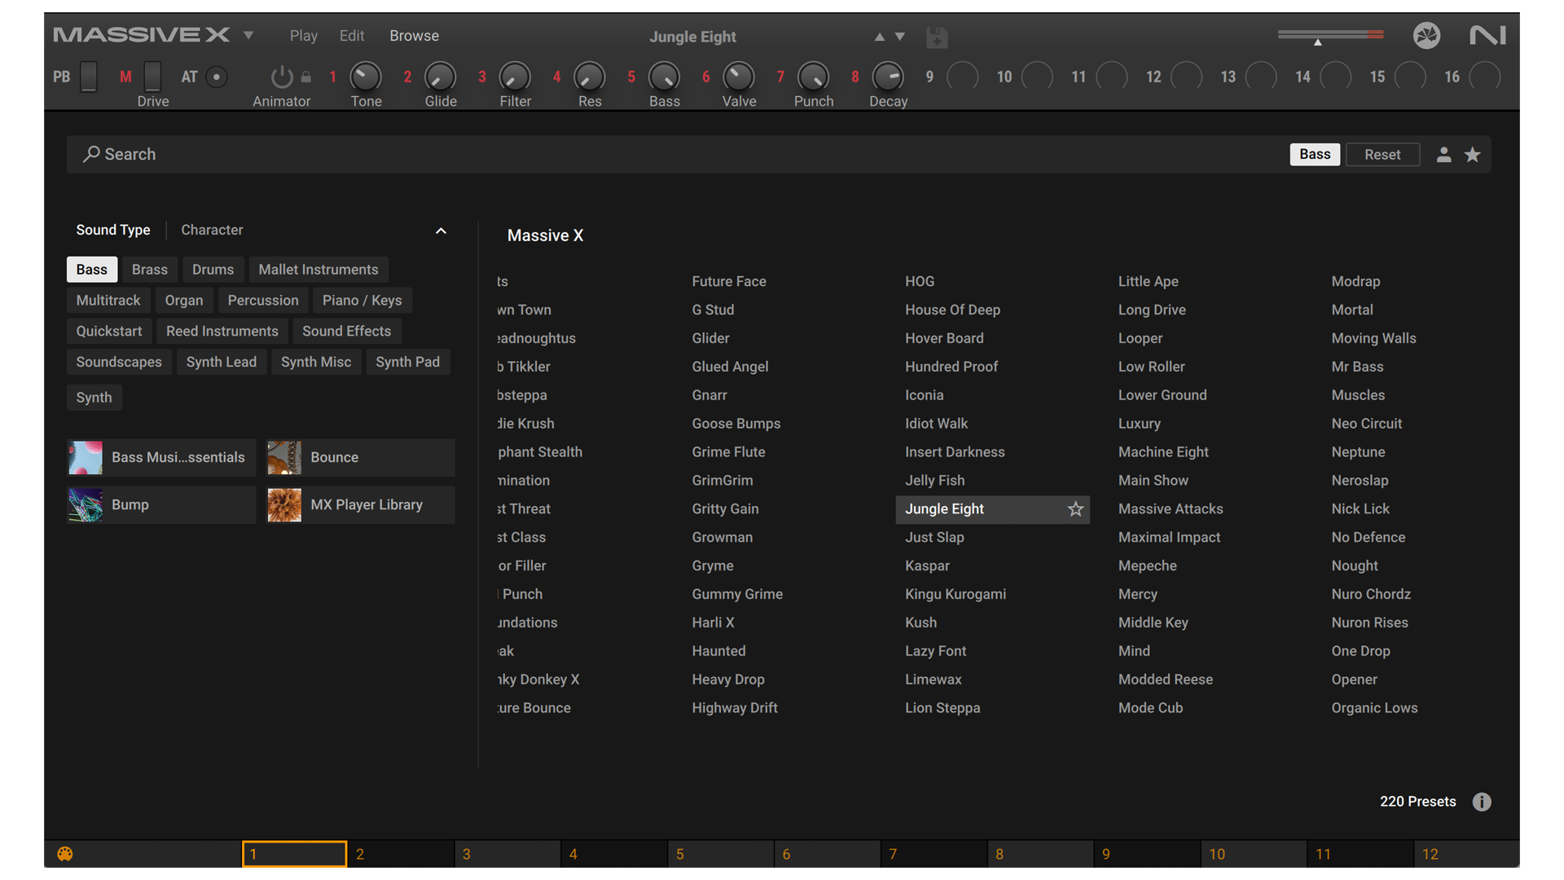
Task: Load the next preset with down arrow
Action: pyautogui.click(x=900, y=37)
